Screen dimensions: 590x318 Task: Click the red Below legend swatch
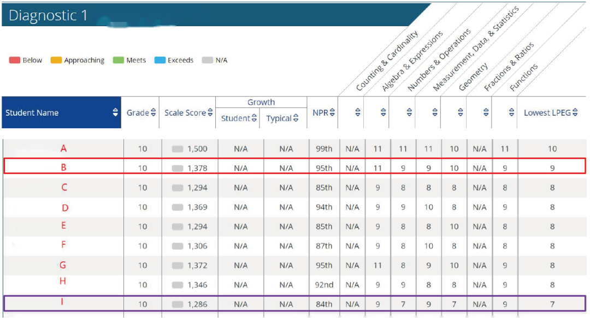pyautogui.click(x=14, y=61)
